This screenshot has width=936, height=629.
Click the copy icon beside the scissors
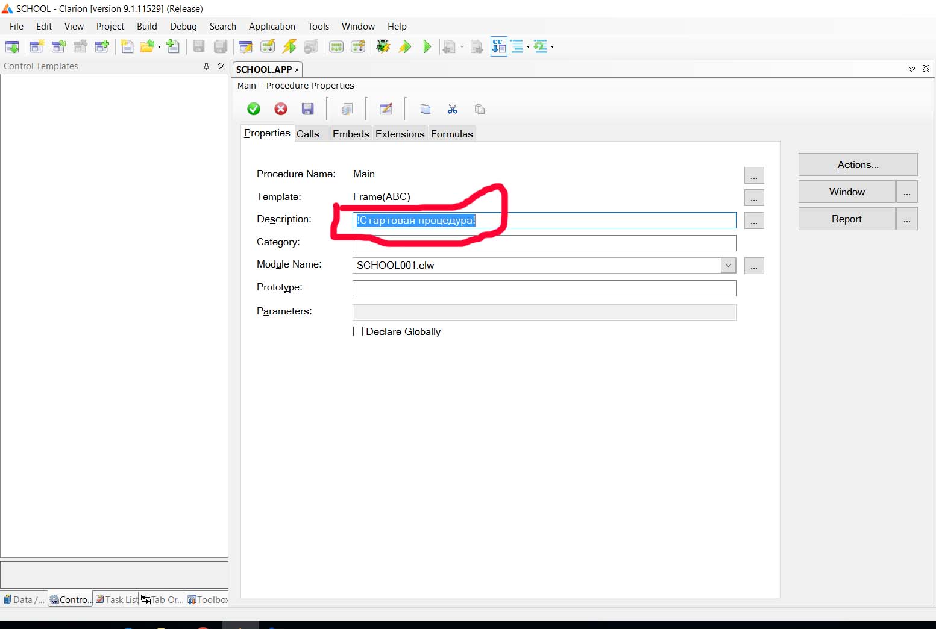coord(426,109)
